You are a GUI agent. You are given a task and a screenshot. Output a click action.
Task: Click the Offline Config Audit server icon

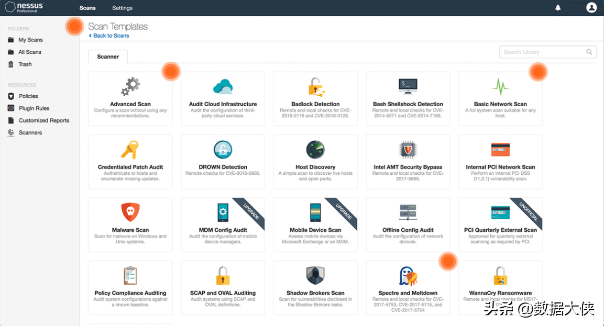click(408, 212)
